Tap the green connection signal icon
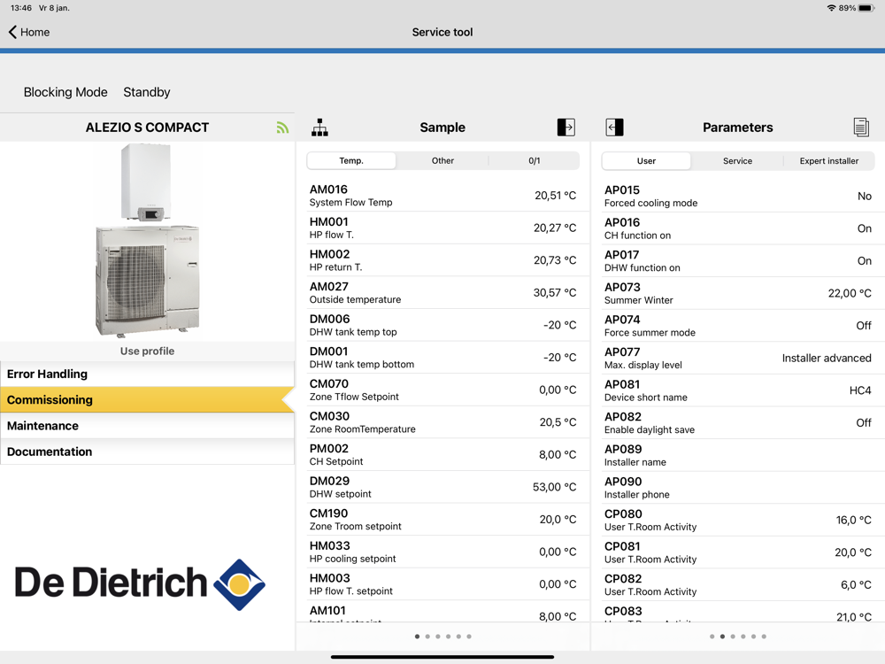This screenshot has width=885, height=664. coord(283,127)
